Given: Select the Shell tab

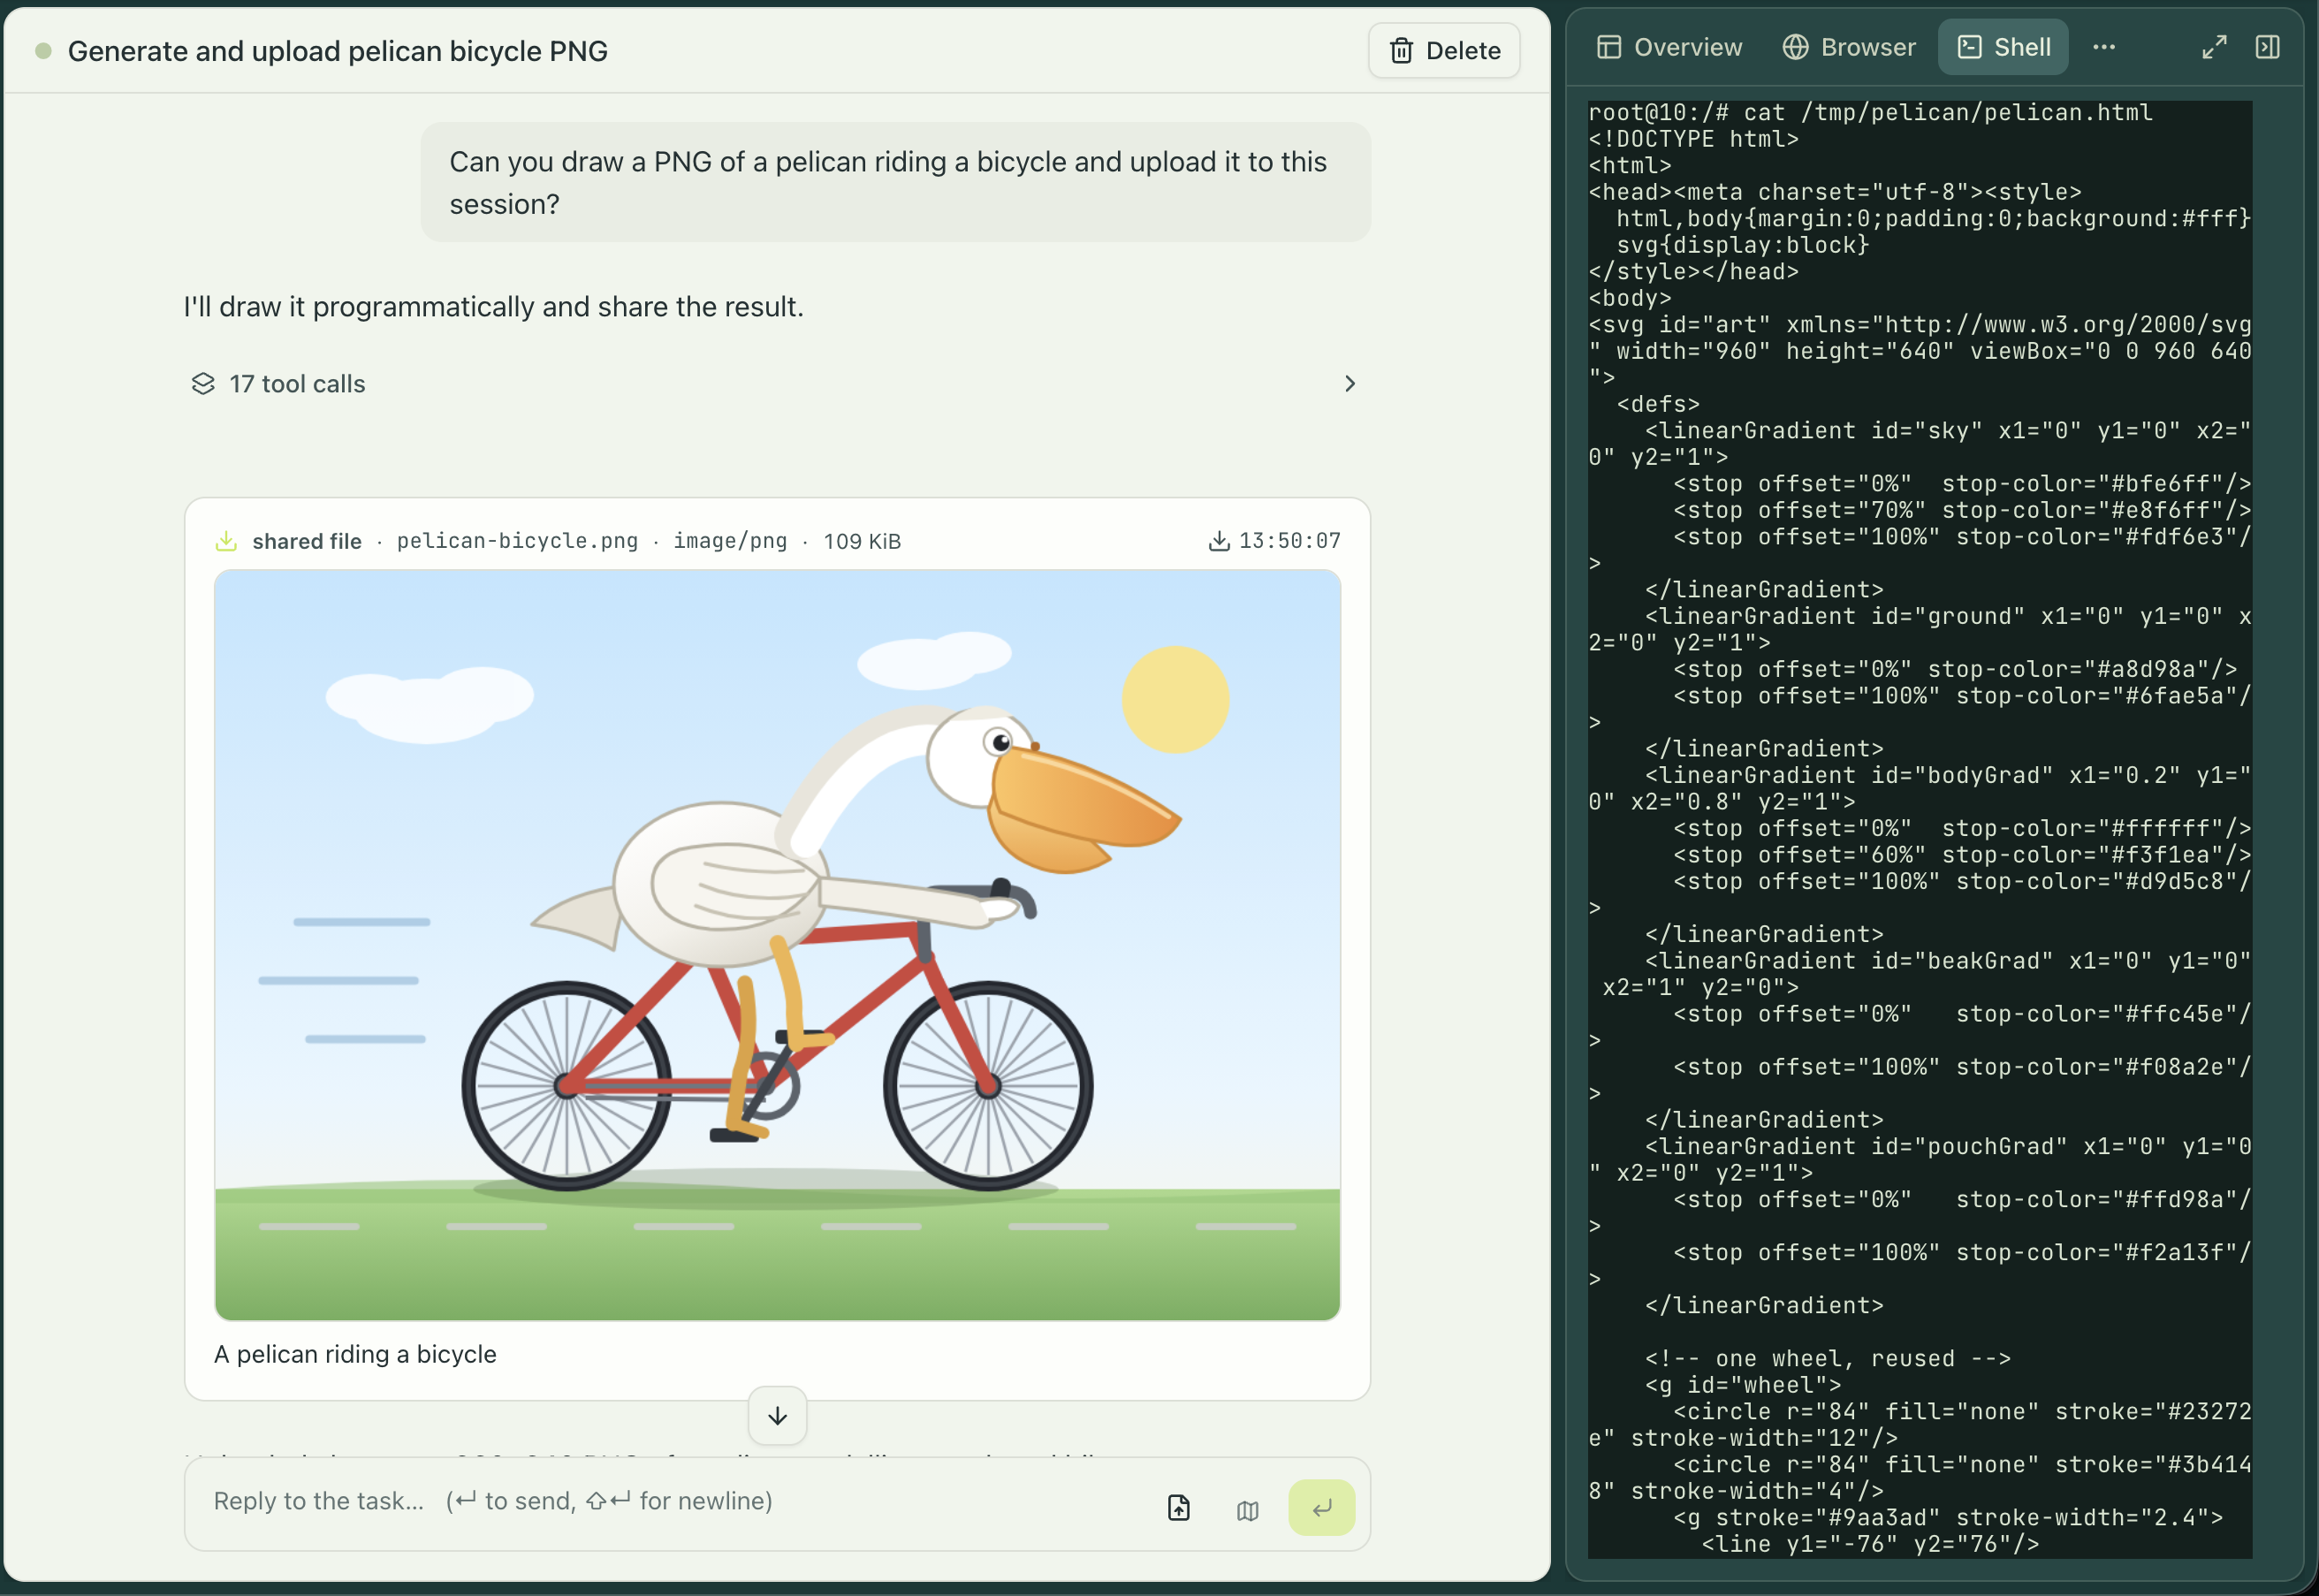Looking at the screenshot, I should (2003, 47).
